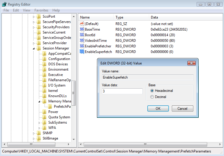Click the EnableSuperfetch DWORD icon
224x156 pixels.
point(82,52)
